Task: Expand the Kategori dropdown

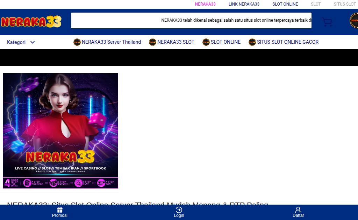Action: point(21,42)
